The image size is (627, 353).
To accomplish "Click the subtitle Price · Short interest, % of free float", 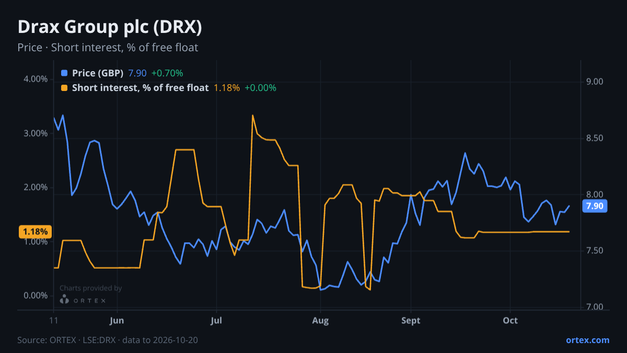I will point(108,48).
